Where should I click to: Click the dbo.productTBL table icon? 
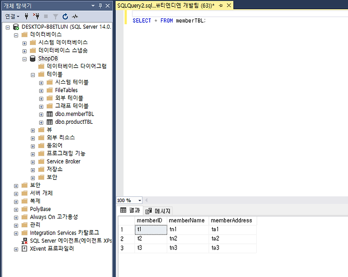pyautogui.click(x=49, y=122)
